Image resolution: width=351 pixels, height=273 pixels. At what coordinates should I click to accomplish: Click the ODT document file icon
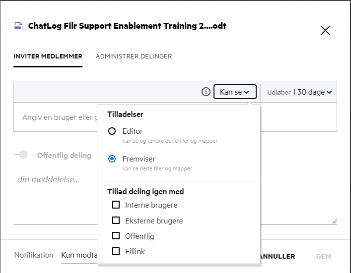pos(19,27)
